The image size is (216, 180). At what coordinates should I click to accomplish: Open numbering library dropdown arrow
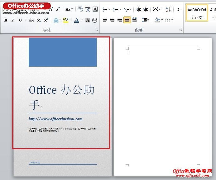pyautogui.click(x=121, y=9)
